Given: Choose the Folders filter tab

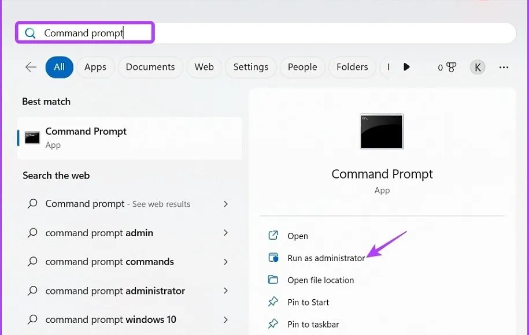Looking at the screenshot, I should click(352, 67).
